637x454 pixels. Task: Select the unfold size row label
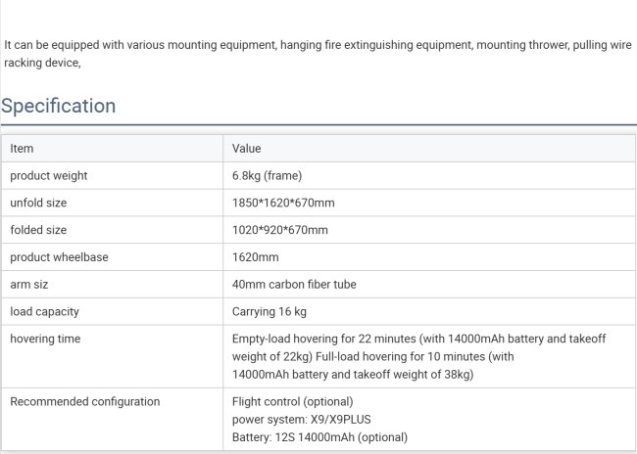pyautogui.click(x=38, y=203)
